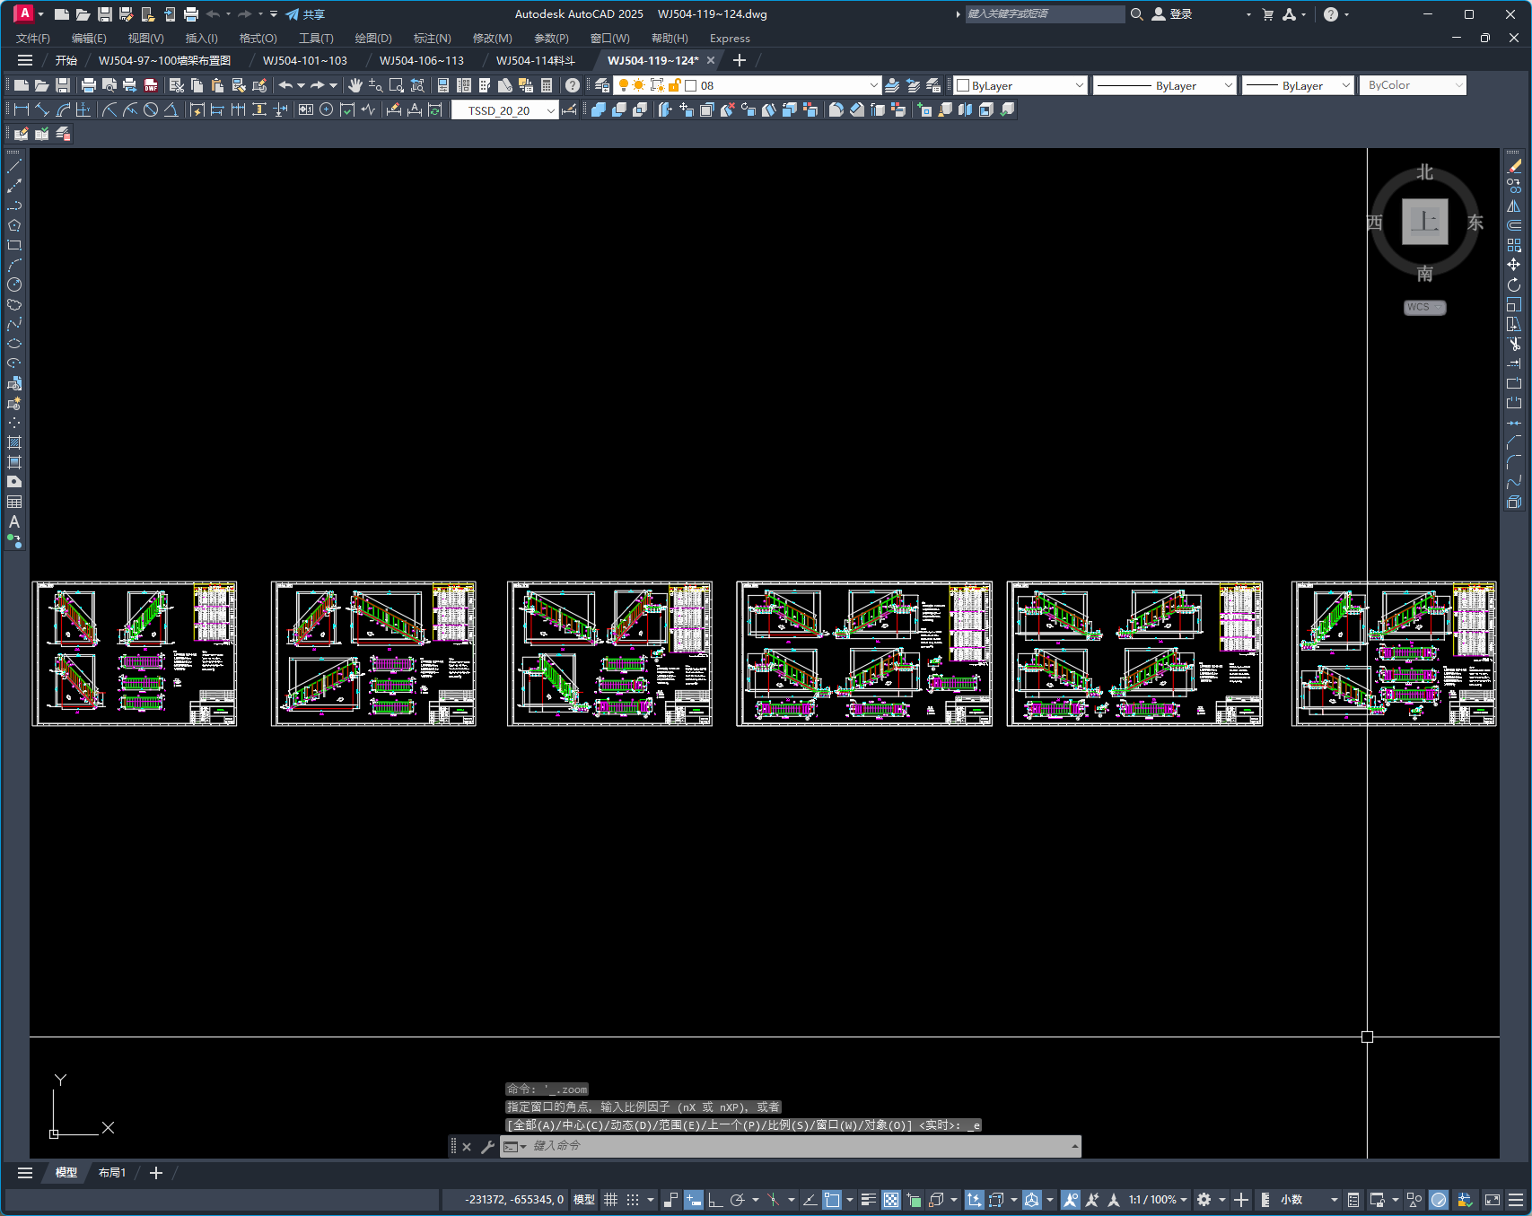Select Linear dimension tool
1532x1216 pixels.
22,109
